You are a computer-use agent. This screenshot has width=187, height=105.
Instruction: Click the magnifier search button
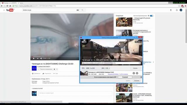point(82,10)
